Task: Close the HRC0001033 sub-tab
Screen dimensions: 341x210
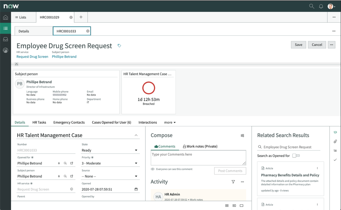Action: 88,31
